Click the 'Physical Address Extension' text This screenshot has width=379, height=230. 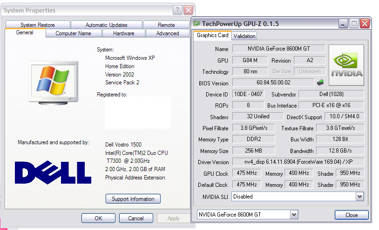[135, 178]
